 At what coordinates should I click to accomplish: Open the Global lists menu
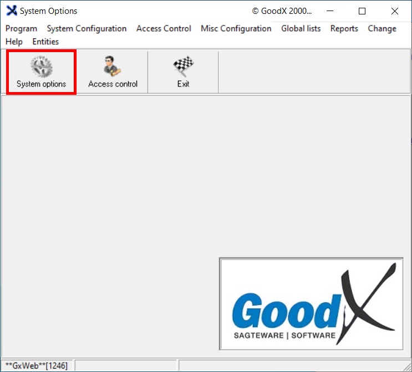click(x=301, y=28)
